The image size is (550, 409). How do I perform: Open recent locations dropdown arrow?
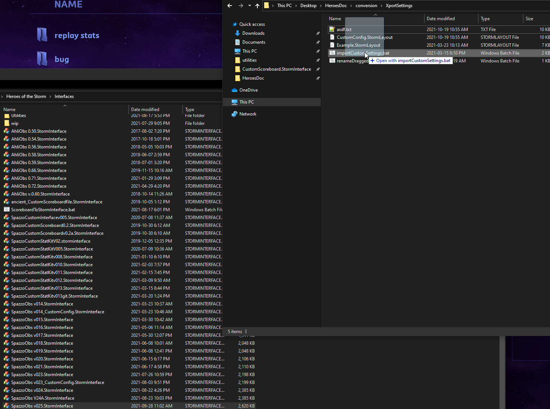250,6
